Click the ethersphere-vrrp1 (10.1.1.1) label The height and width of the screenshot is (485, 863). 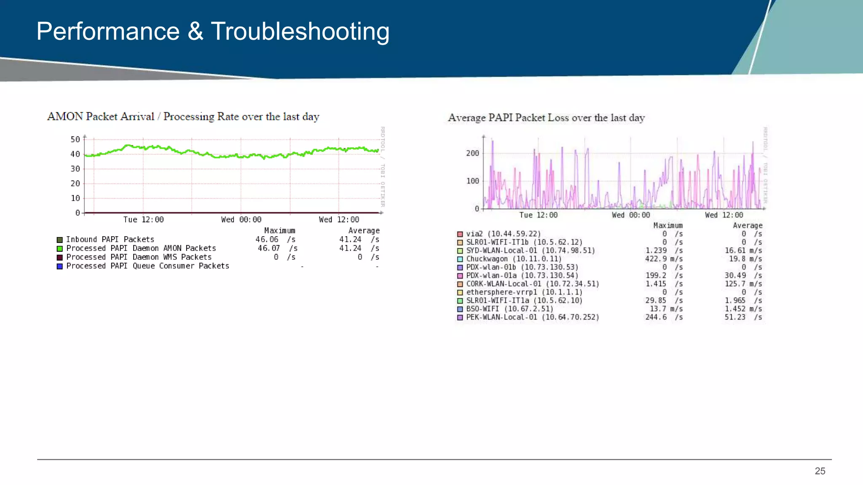pos(524,293)
